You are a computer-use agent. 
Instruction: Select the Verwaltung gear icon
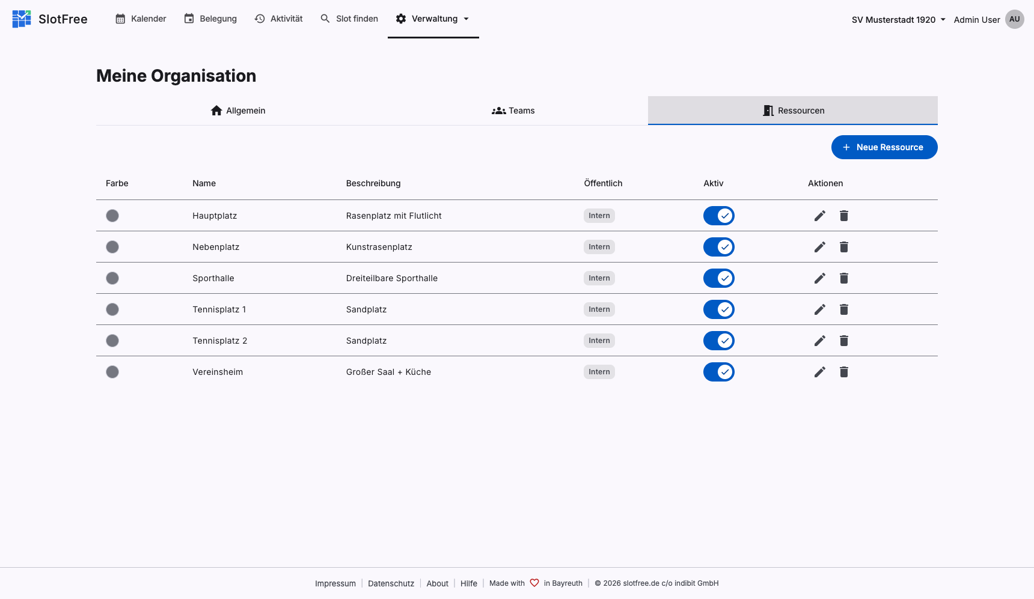pyautogui.click(x=400, y=19)
